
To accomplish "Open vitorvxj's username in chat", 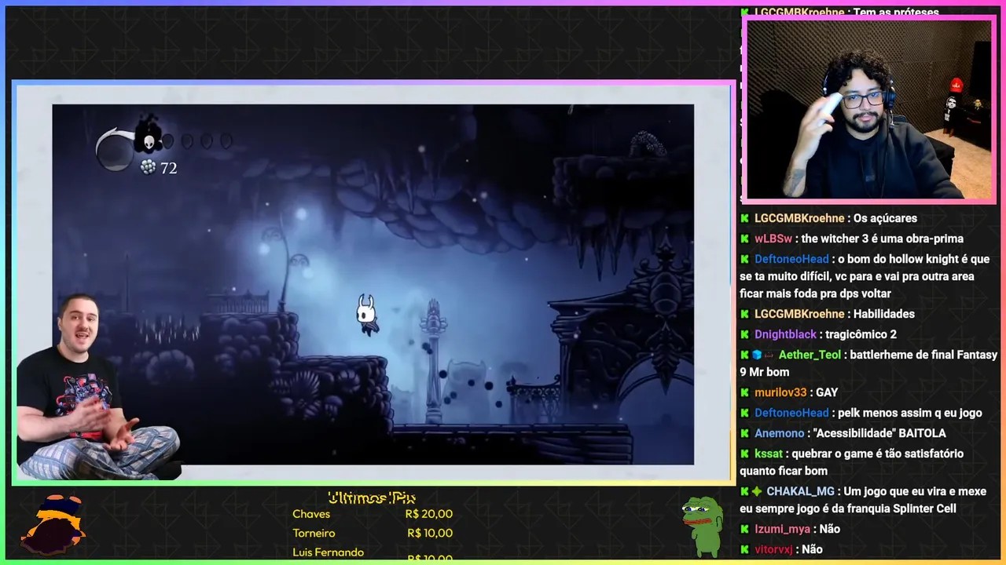I will (775, 549).
